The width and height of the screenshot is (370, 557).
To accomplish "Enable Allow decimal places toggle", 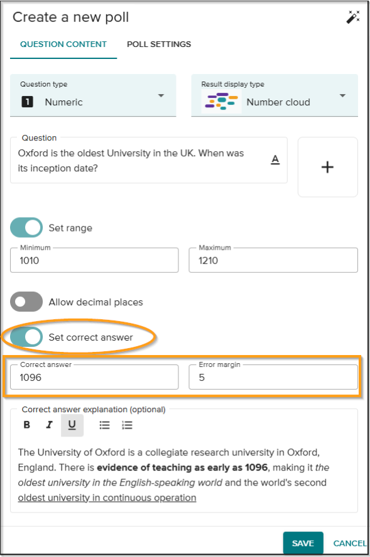I will [26, 302].
